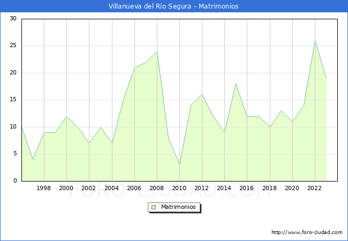Viewport: 348px width, 241px height.
Task: Click the y-axis label 20
Action: coord(13,72)
